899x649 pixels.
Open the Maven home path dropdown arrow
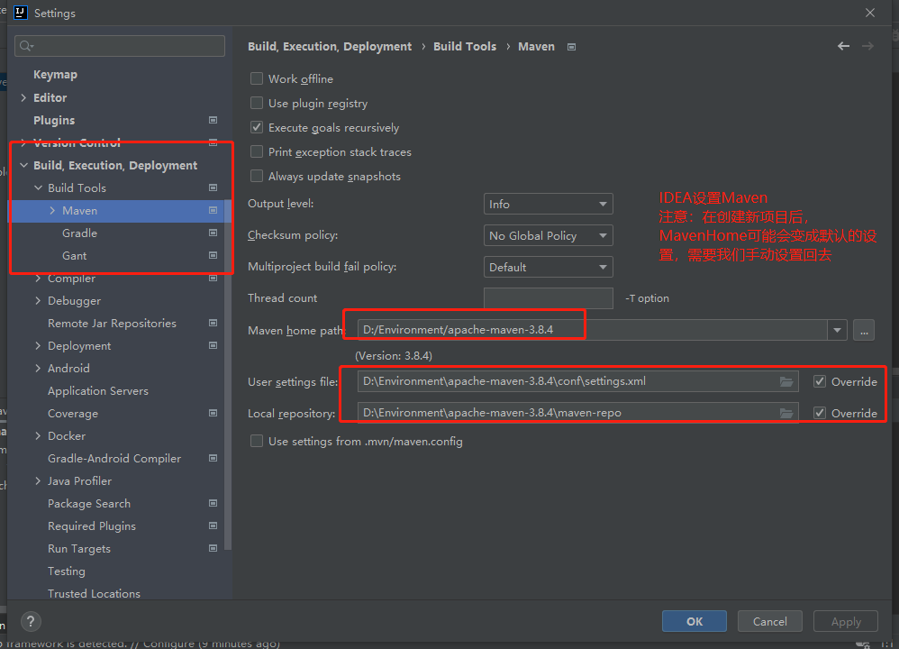(837, 330)
